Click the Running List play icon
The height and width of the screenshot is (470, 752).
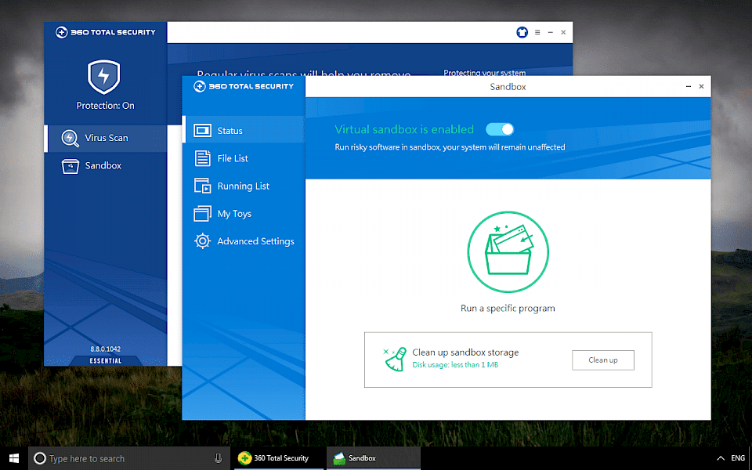tap(202, 186)
